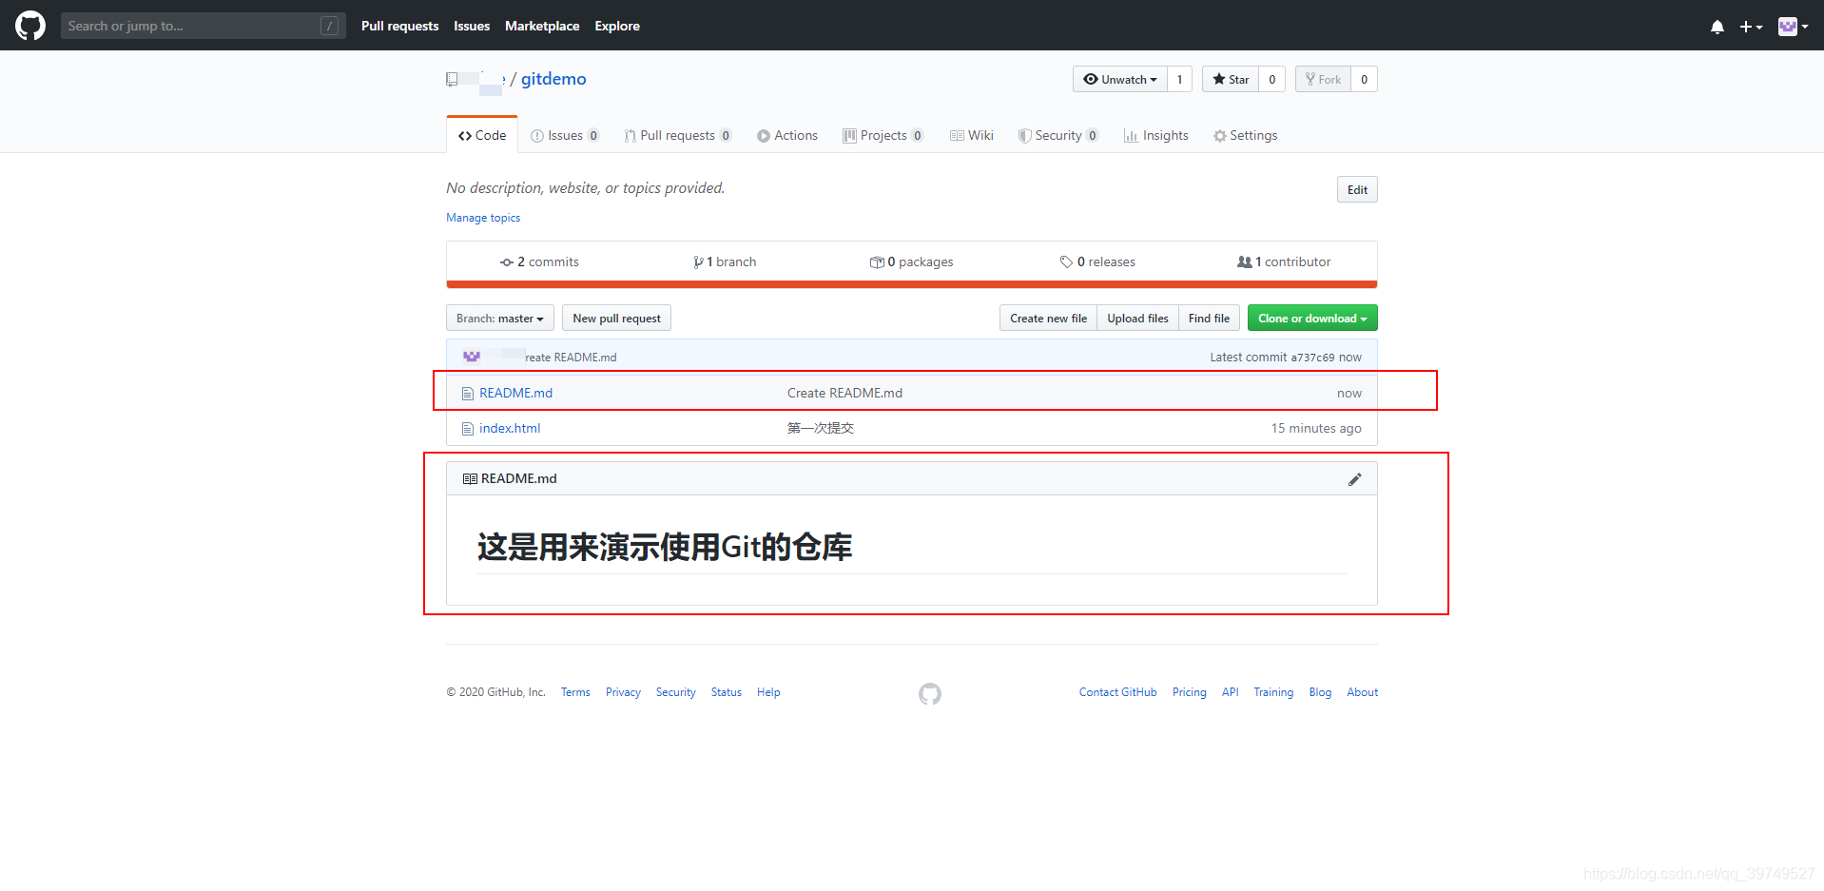1824x891 pixels.
Task: Expand the Branch: master dropdown
Action: pyautogui.click(x=500, y=318)
